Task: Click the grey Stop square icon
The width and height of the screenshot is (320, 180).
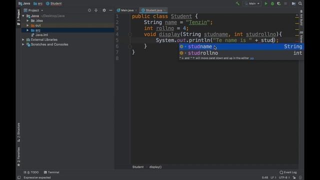Action: pos(285,3)
